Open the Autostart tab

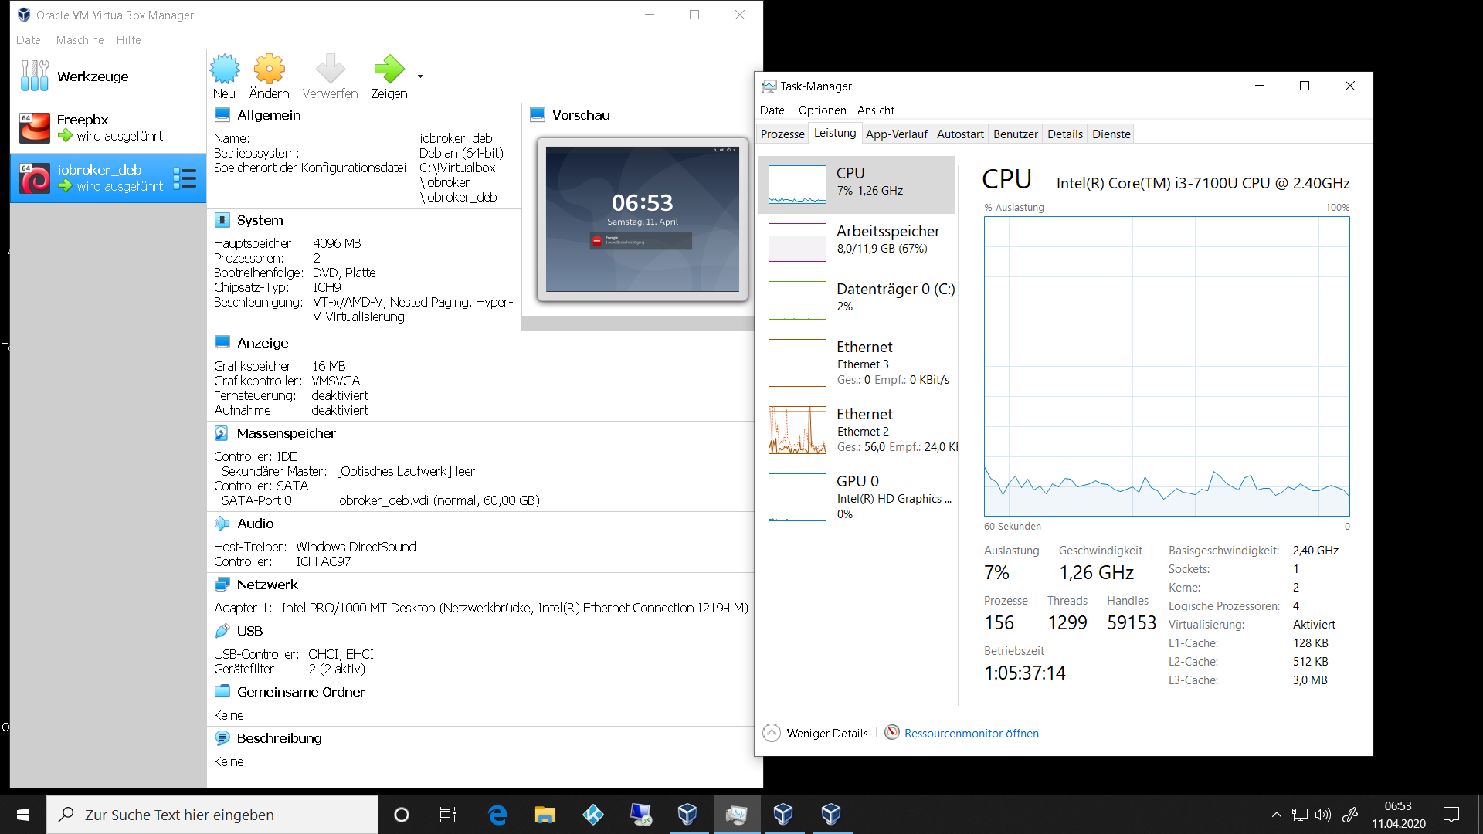pos(960,134)
